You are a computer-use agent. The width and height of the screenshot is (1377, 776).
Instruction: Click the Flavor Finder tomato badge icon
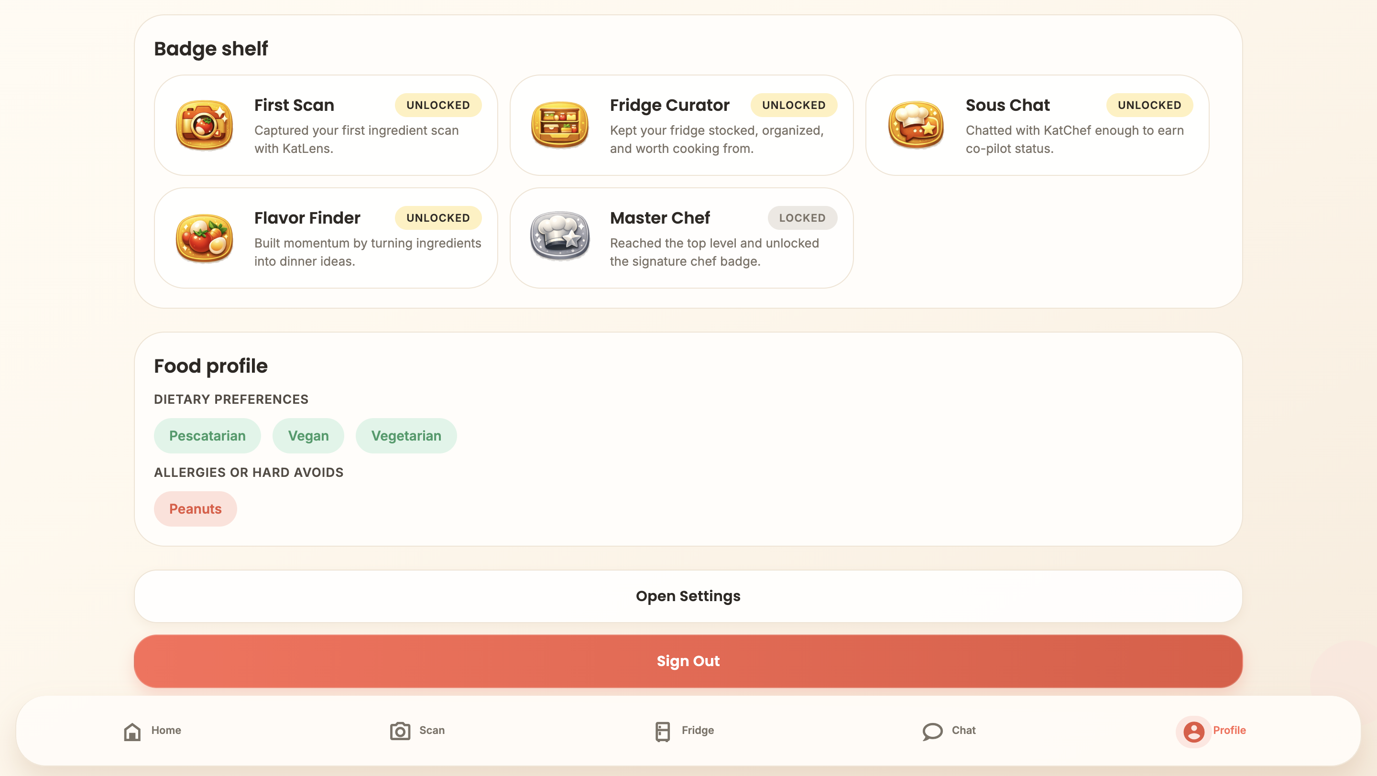pos(204,237)
